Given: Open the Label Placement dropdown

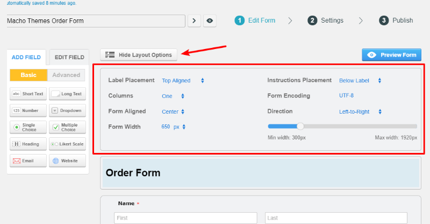Looking at the screenshot, I should tap(183, 81).
